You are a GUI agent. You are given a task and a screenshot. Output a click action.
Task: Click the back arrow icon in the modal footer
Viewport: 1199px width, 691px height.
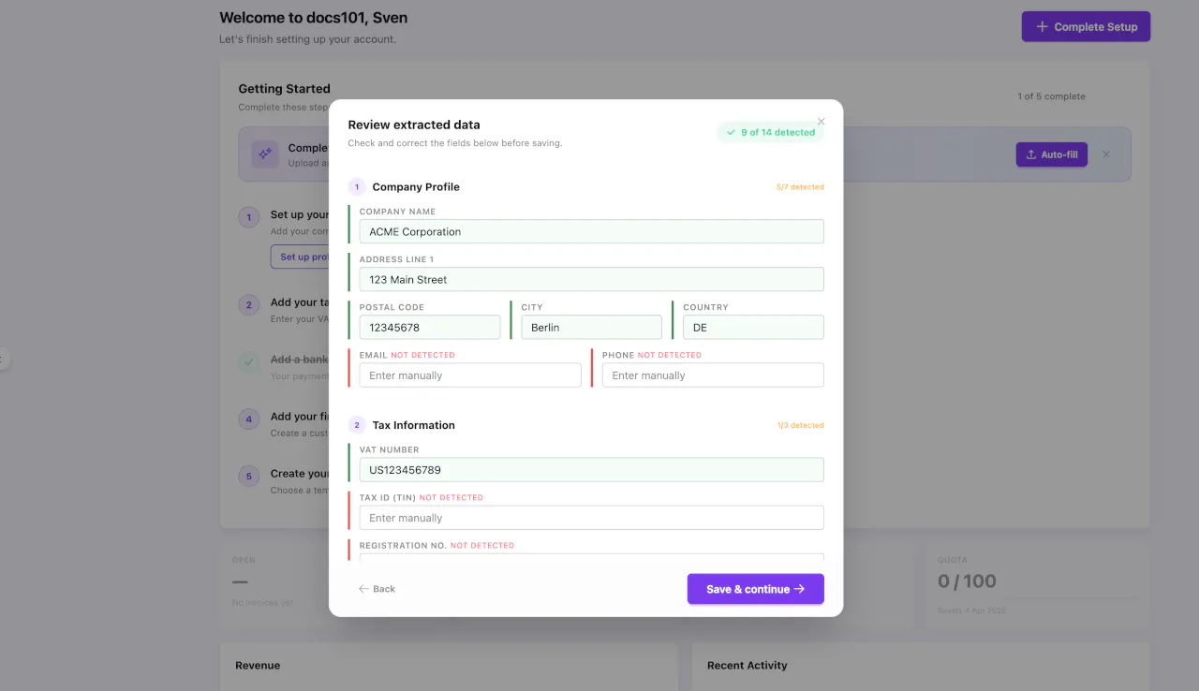(x=364, y=589)
